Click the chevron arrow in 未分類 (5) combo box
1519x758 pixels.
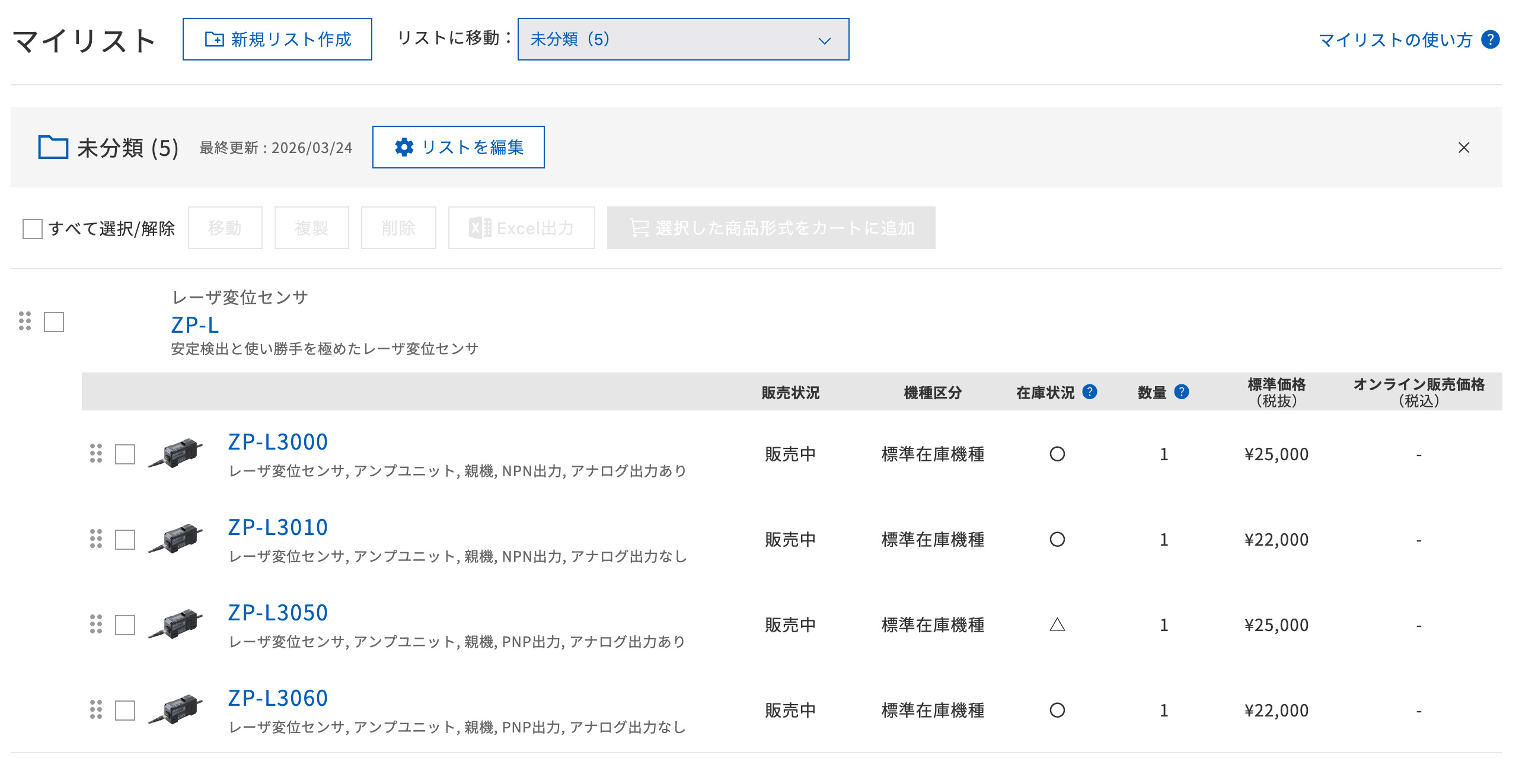coord(824,40)
